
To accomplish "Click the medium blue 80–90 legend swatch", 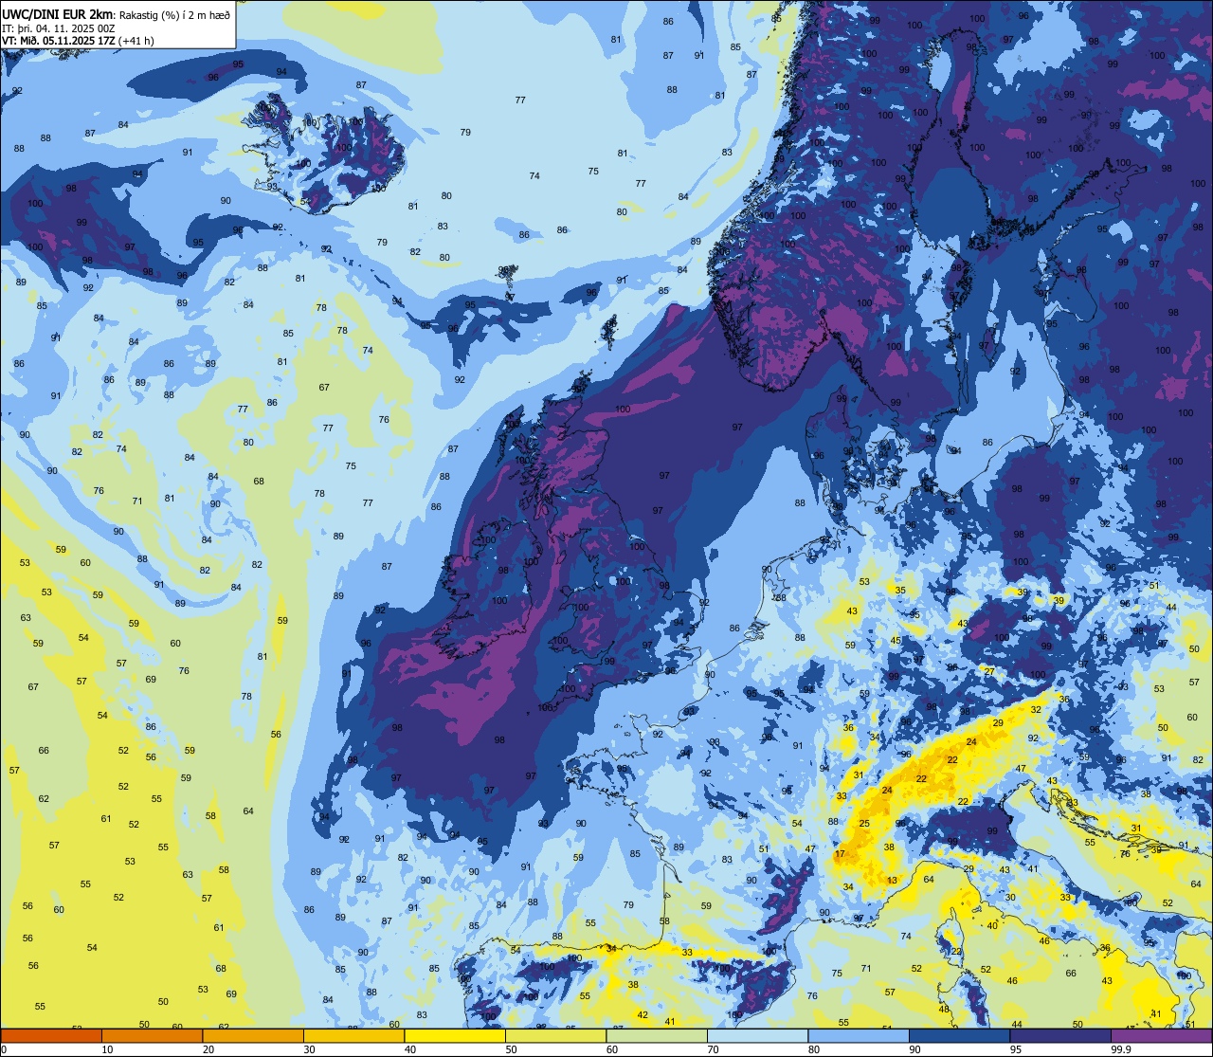I will pyautogui.click(x=859, y=1035).
